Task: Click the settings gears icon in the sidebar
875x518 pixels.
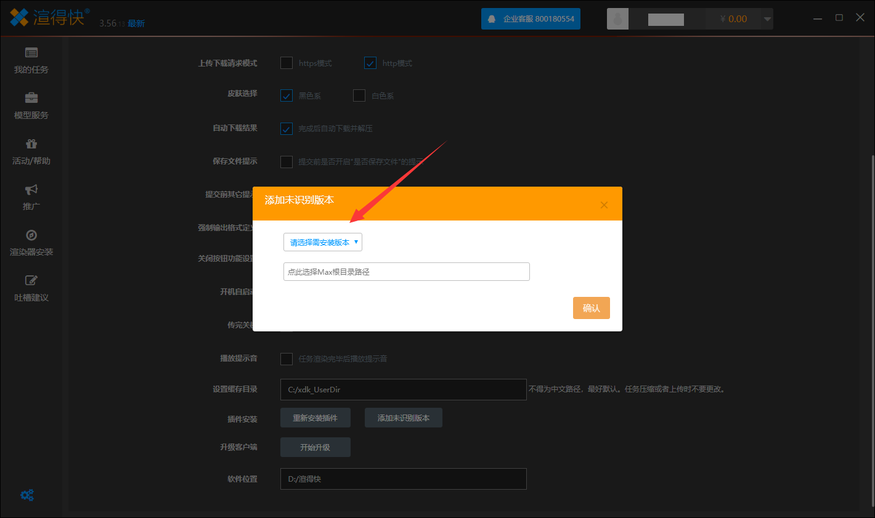Action: [x=27, y=495]
